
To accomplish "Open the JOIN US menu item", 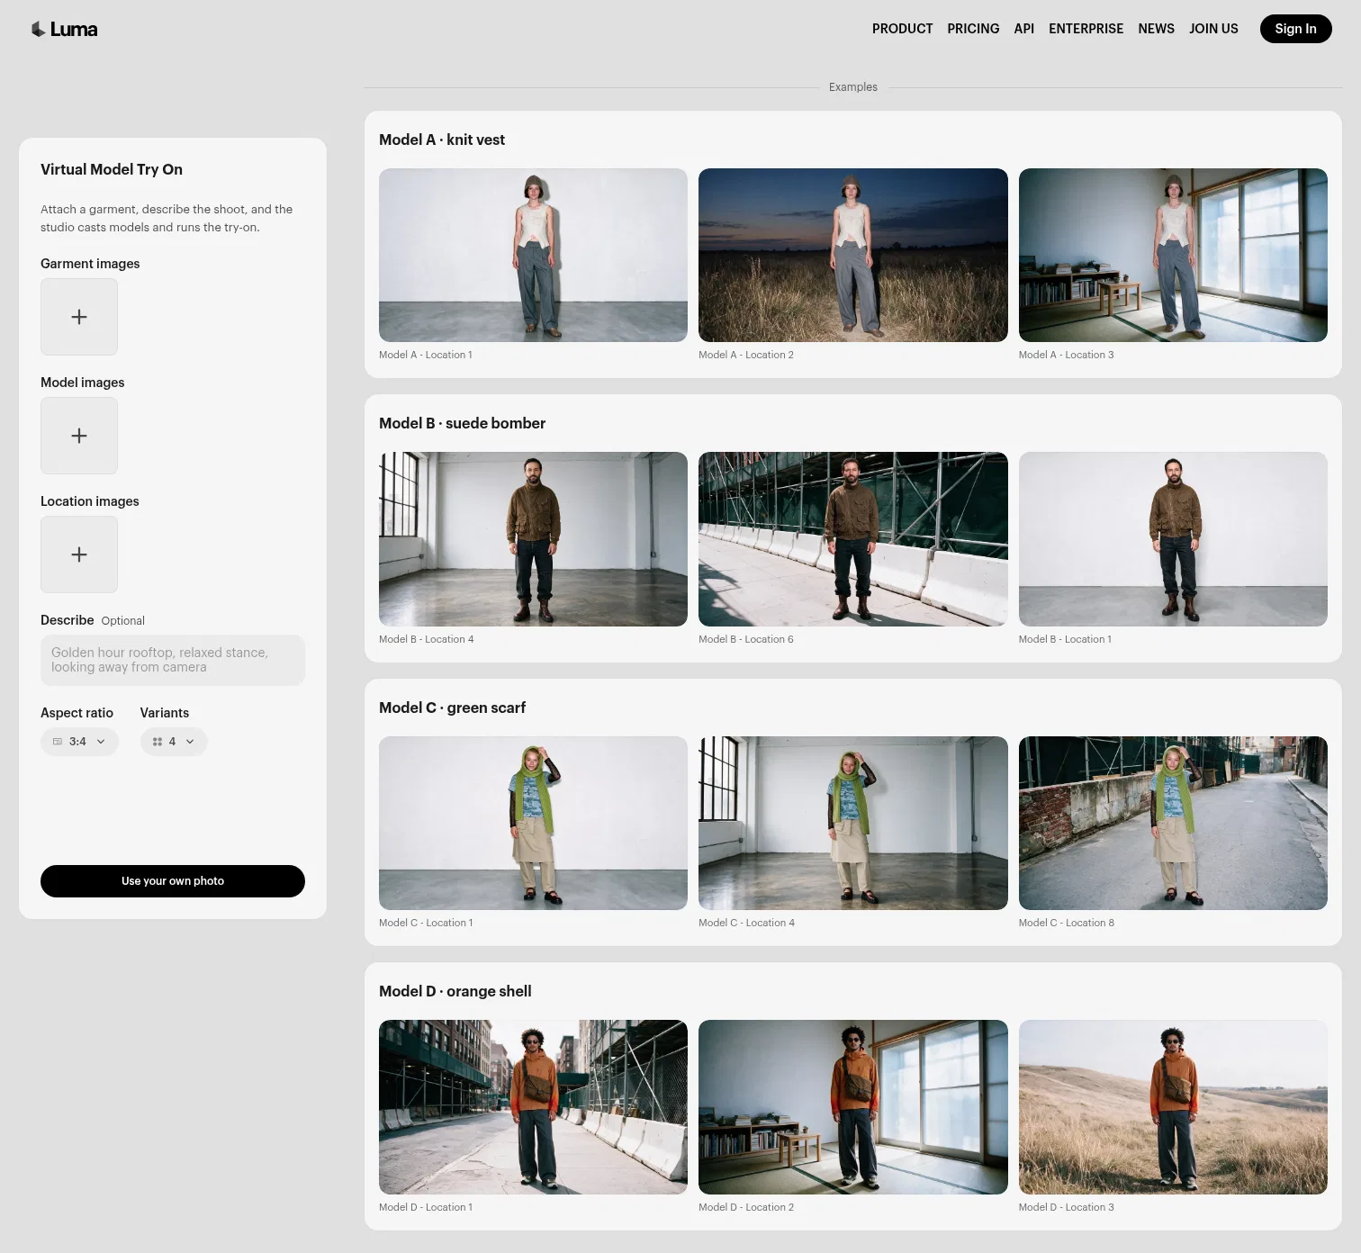I will (1213, 29).
